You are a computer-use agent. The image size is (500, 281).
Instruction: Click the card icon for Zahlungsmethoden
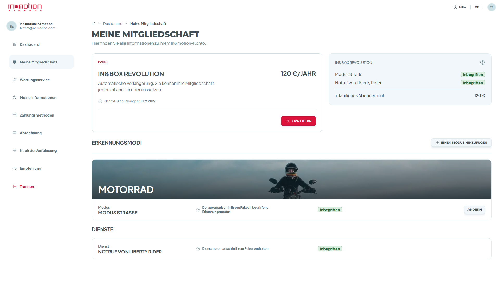click(15, 115)
